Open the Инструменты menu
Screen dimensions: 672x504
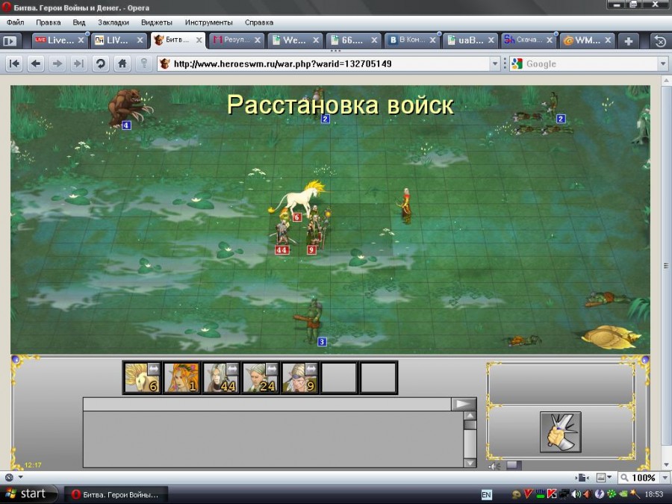pyautogui.click(x=209, y=22)
